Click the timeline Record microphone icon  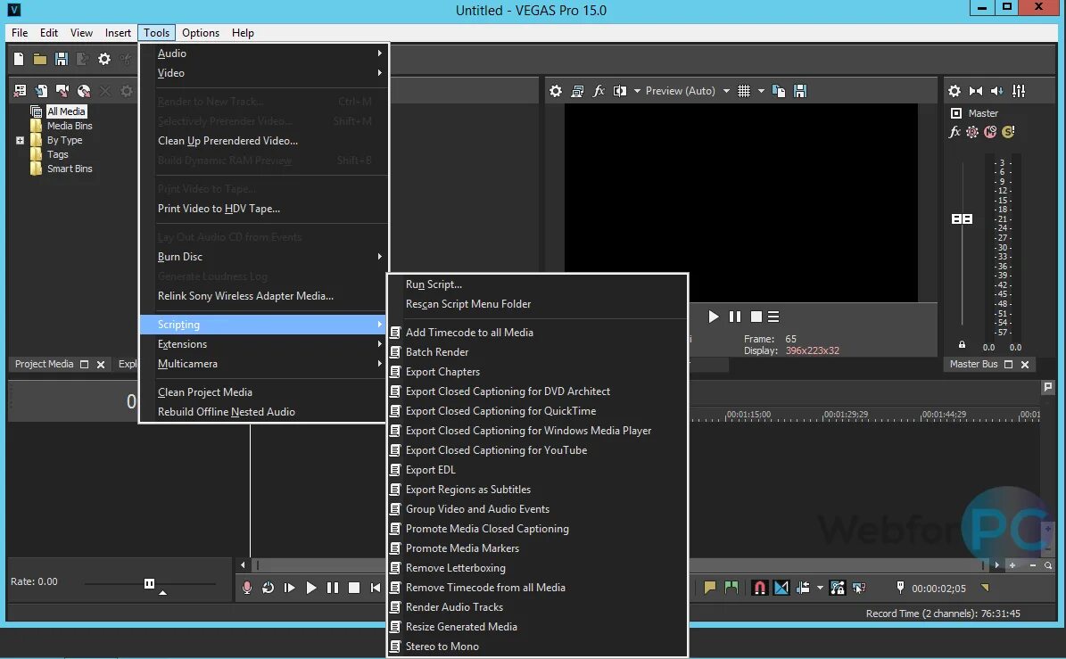coord(247,588)
